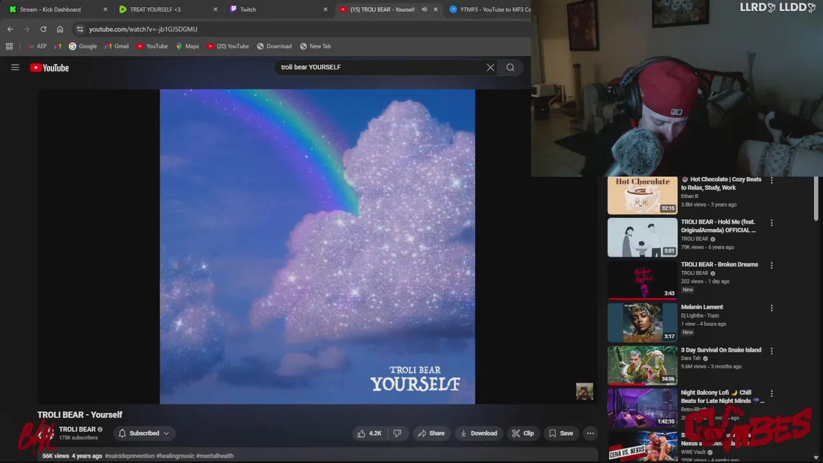Click the Yourself album art video player
The height and width of the screenshot is (463, 823).
318,247
